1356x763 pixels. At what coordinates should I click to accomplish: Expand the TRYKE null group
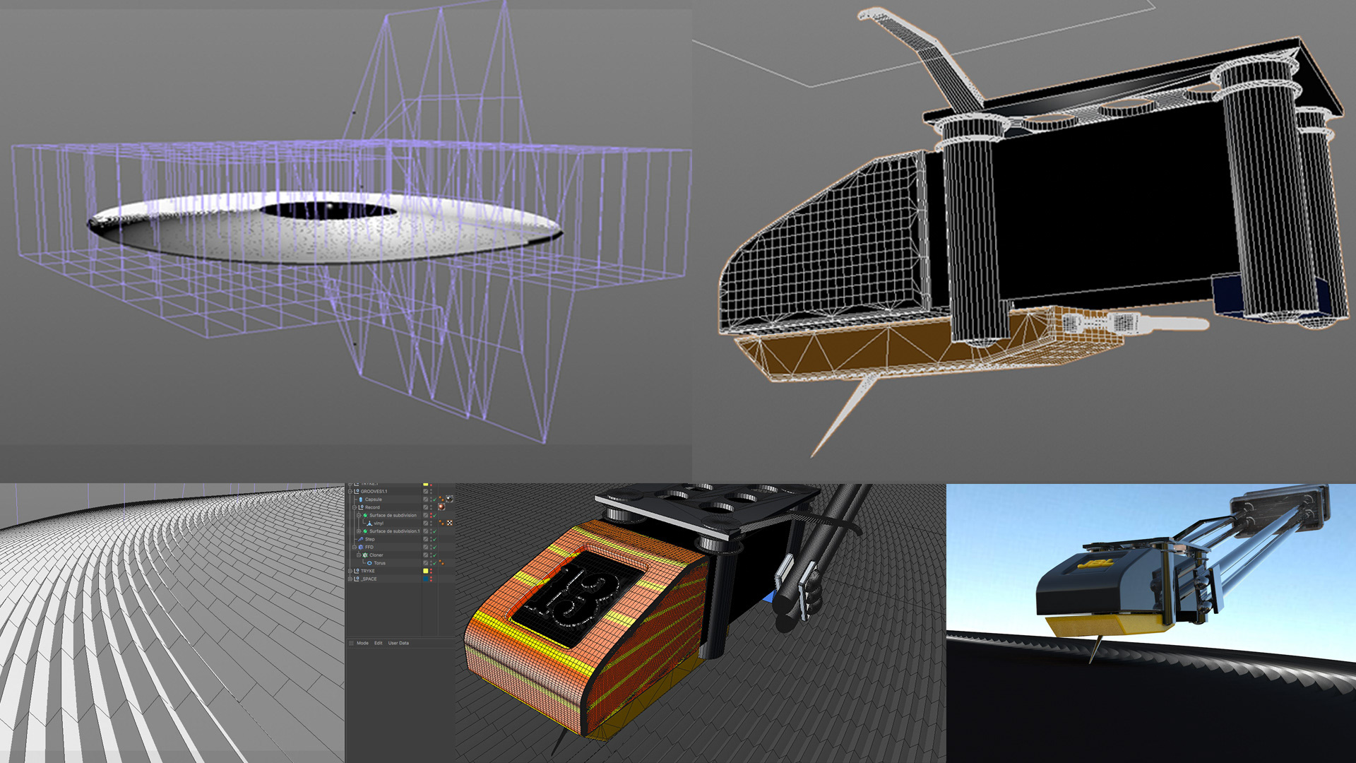[350, 571]
